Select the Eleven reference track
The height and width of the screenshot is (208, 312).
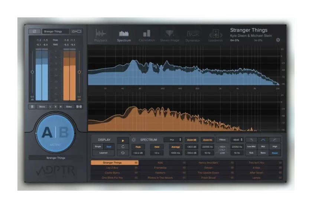pos(211,168)
